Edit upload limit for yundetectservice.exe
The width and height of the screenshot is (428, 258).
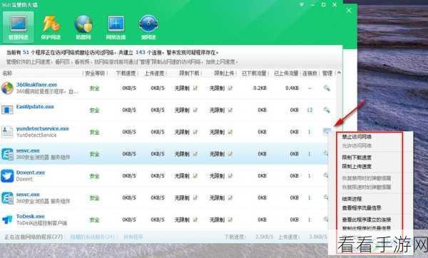click(x=230, y=132)
